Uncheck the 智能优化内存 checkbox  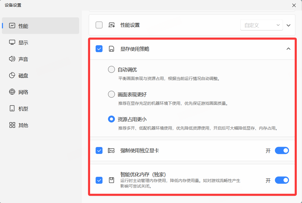click(99, 180)
